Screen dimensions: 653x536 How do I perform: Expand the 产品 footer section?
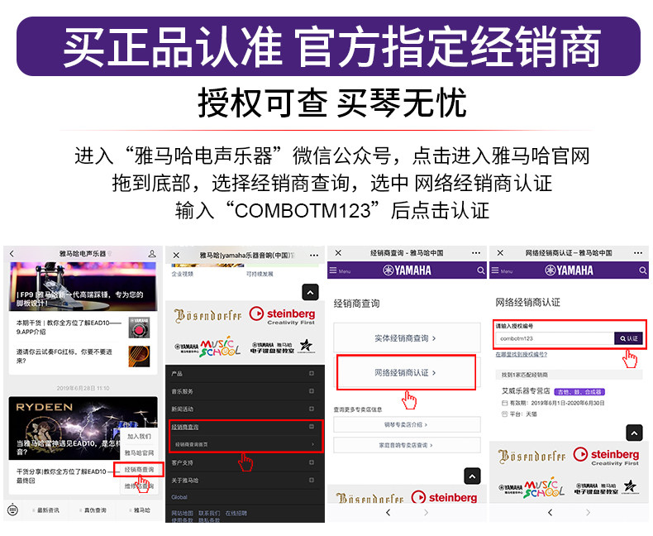coord(245,373)
